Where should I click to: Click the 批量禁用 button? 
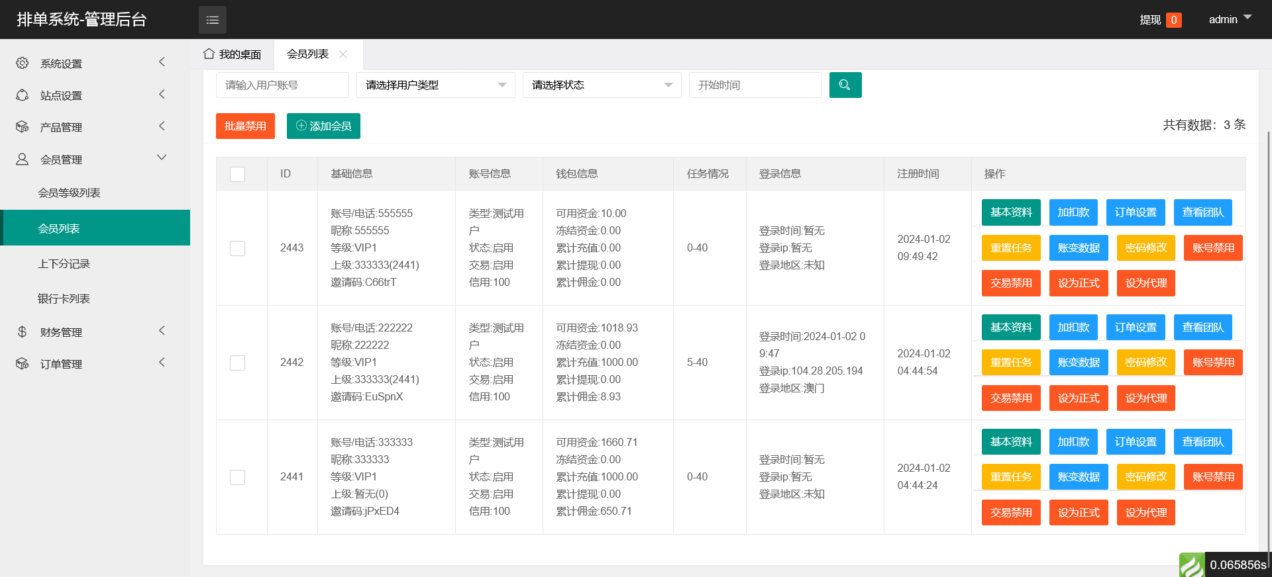tap(245, 126)
